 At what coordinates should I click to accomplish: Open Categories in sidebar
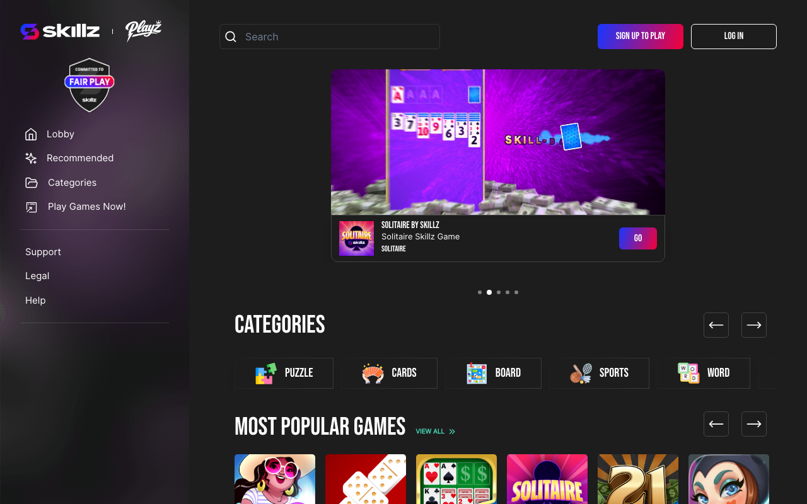pos(73,183)
